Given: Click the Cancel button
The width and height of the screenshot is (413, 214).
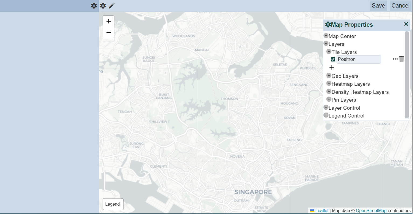Looking at the screenshot, I should 400,6.
